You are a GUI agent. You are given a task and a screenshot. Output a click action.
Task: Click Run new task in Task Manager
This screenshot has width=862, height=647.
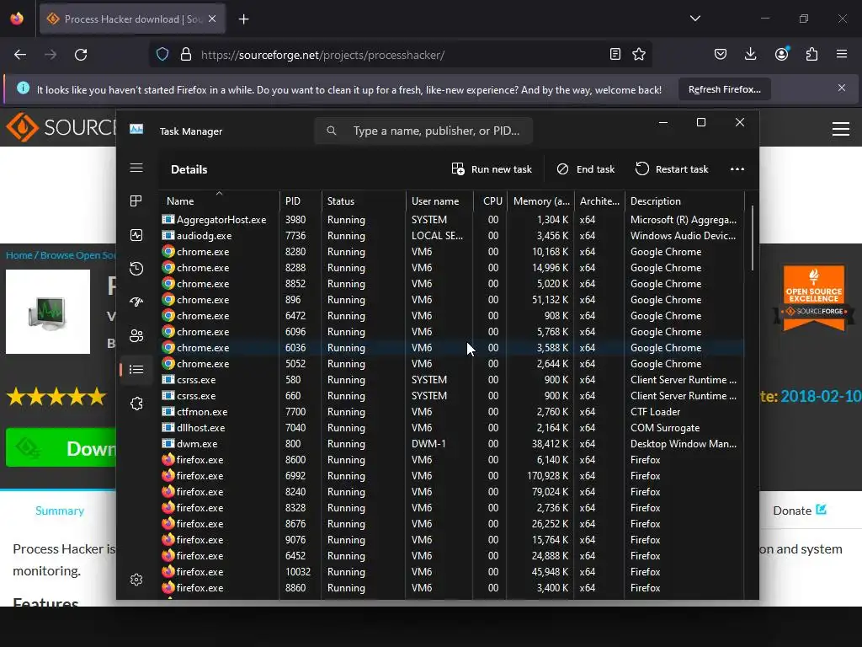pos(492,168)
